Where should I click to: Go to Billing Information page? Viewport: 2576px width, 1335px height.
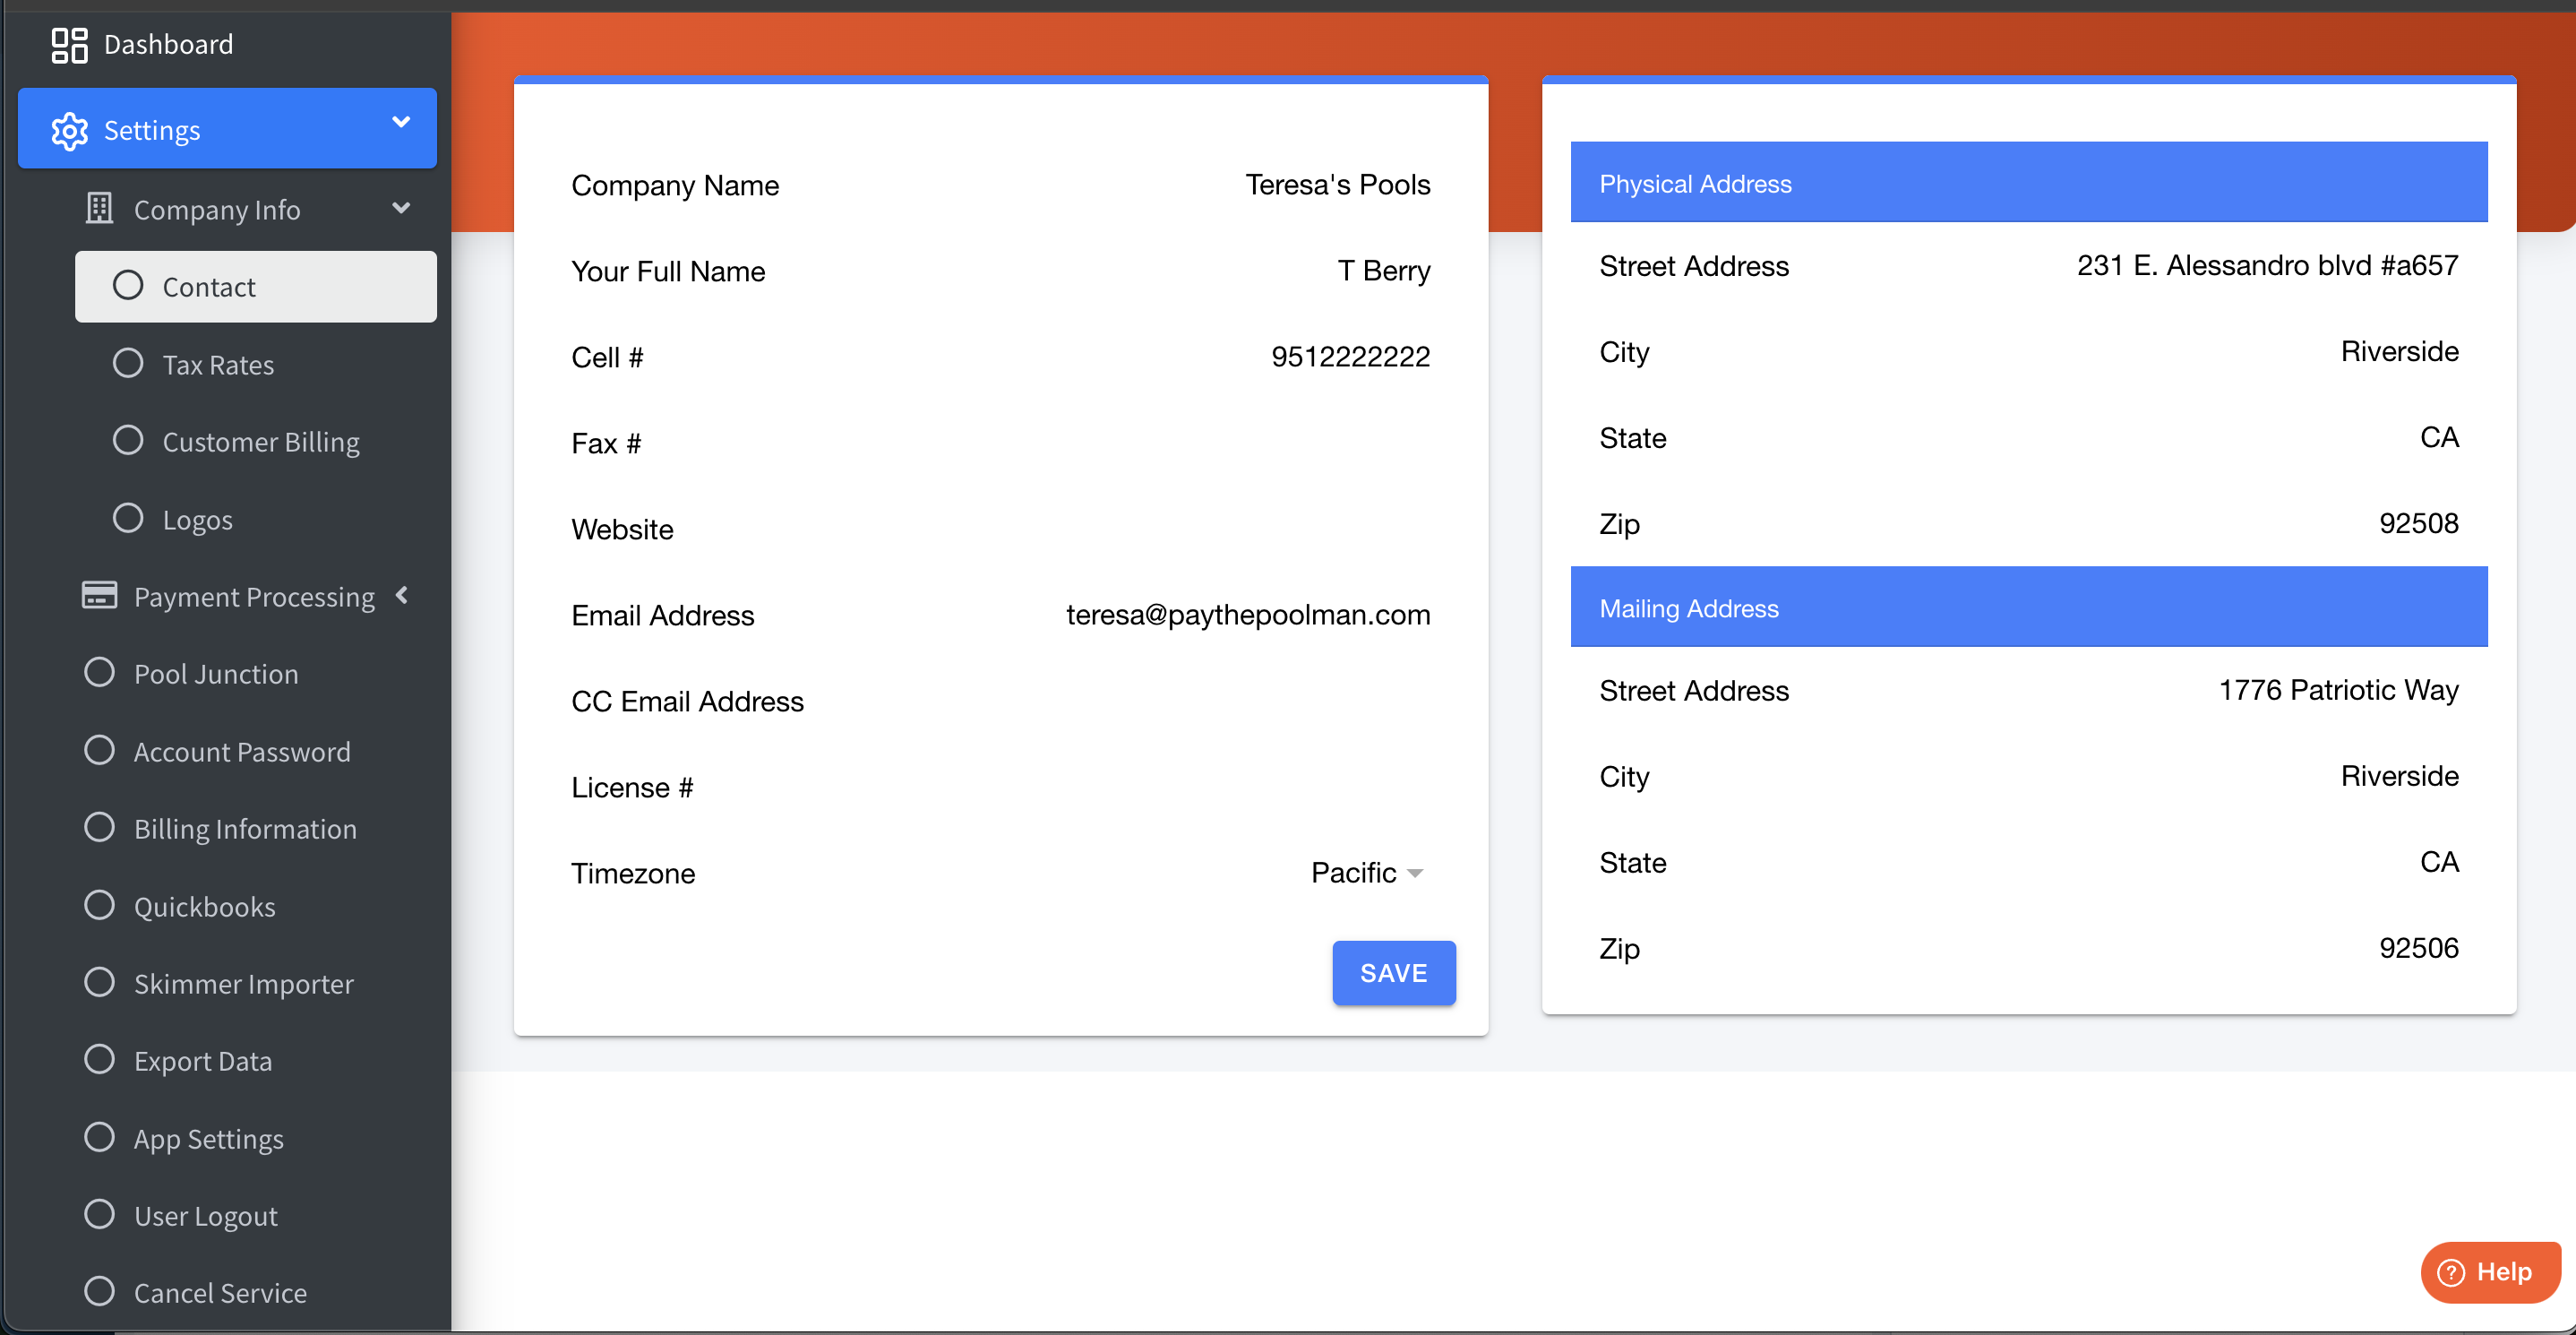245,829
